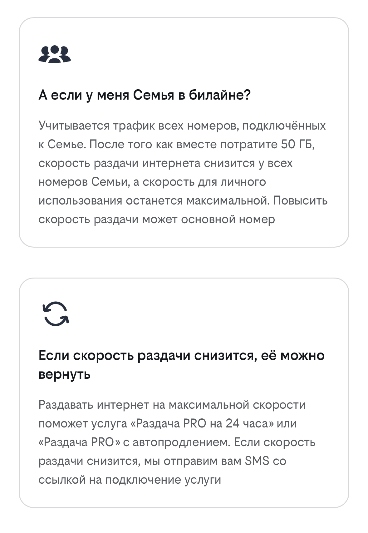Screen dimensions: 368x533
Task: Click the circular refresh arrows icon
Action: pyautogui.click(x=56, y=314)
